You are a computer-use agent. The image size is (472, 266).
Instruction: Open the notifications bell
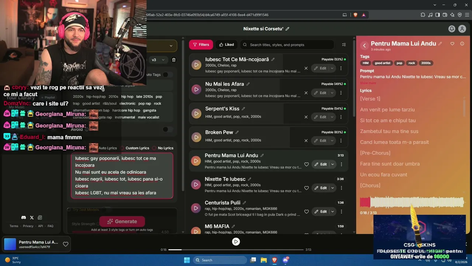[x=451, y=29]
